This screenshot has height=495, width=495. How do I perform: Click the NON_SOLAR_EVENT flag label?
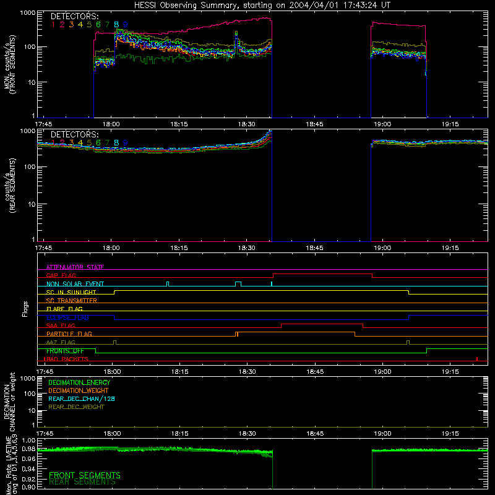[75, 284]
